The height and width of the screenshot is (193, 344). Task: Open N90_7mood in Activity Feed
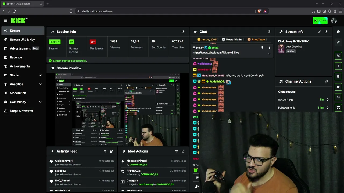tap(62, 181)
